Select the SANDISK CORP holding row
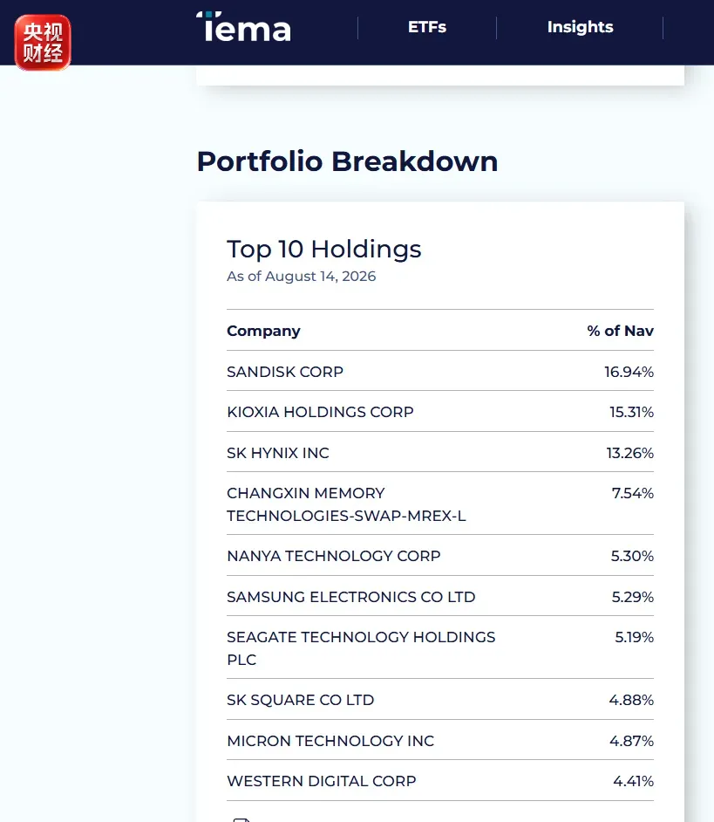Viewport: 714px width, 822px height. tap(440, 371)
